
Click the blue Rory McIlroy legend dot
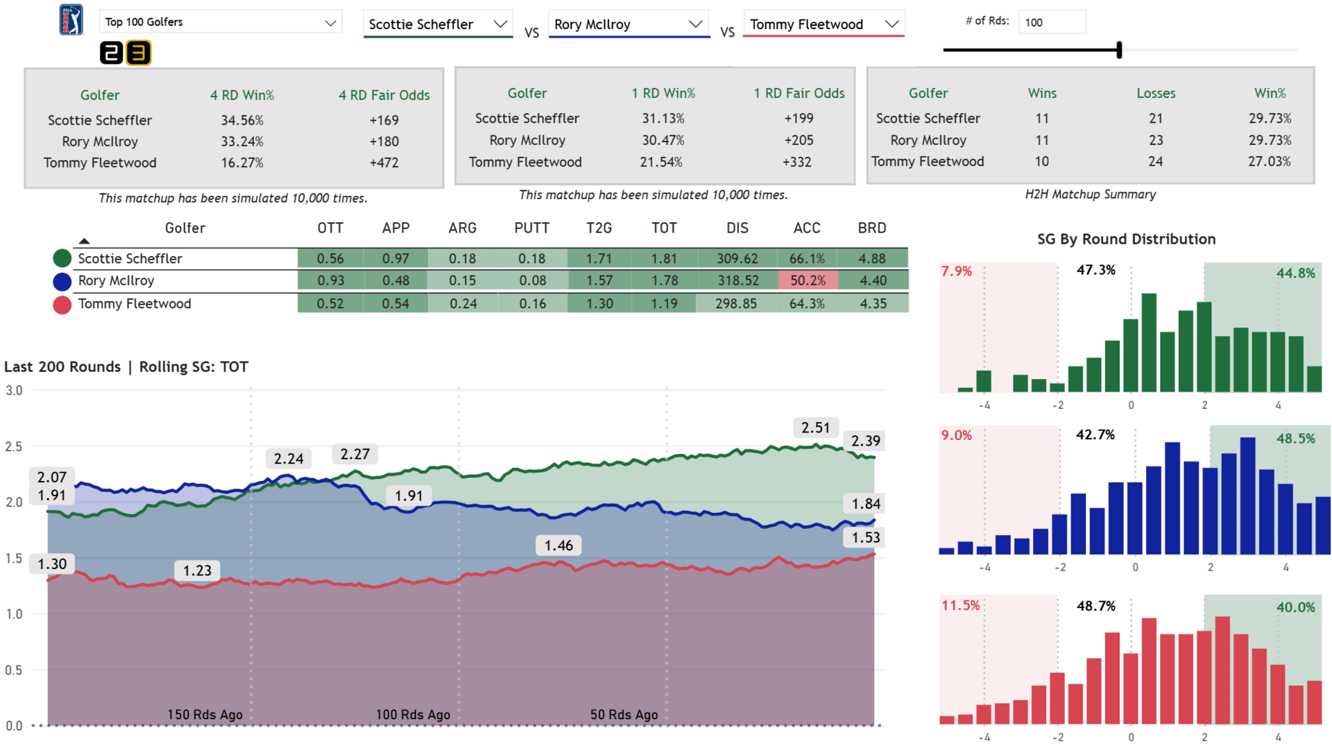click(x=62, y=281)
